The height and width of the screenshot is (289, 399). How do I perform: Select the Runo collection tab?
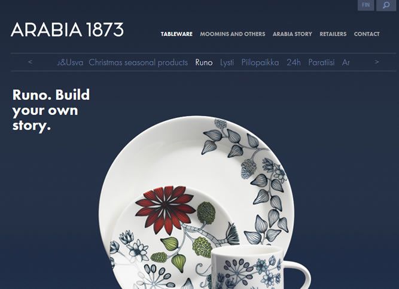pyautogui.click(x=204, y=62)
